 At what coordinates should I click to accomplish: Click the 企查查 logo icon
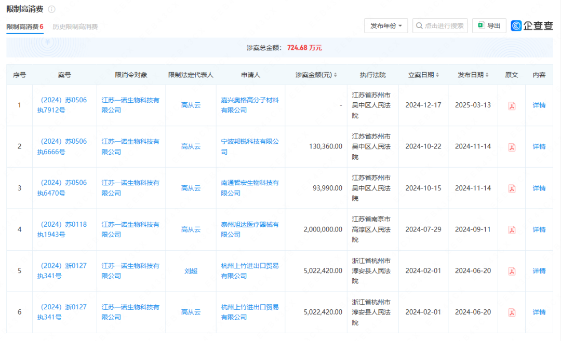(x=517, y=25)
